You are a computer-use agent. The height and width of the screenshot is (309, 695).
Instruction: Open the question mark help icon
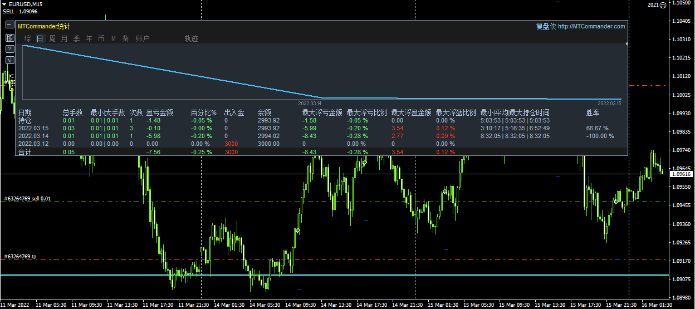coord(9,49)
